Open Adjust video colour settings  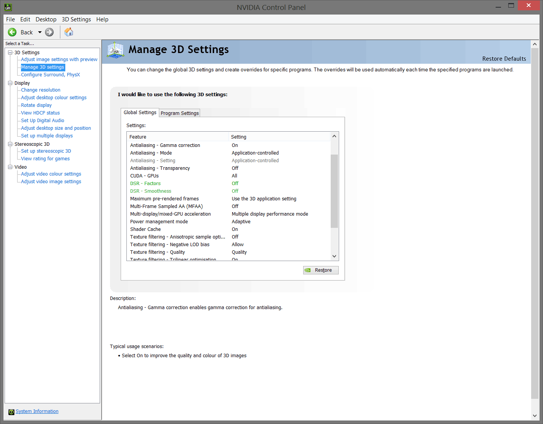[x=51, y=174]
